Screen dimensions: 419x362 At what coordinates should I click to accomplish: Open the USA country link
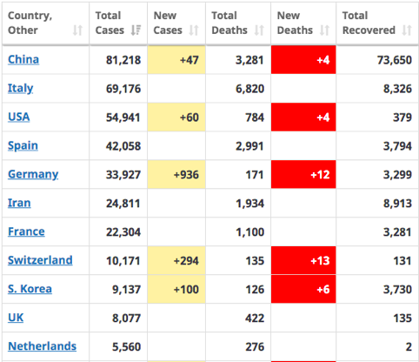[x=19, y=117]
